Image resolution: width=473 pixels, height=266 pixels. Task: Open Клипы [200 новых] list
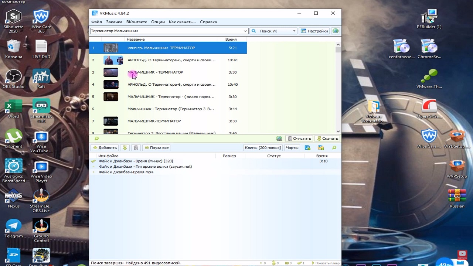[x=263, y=147]
